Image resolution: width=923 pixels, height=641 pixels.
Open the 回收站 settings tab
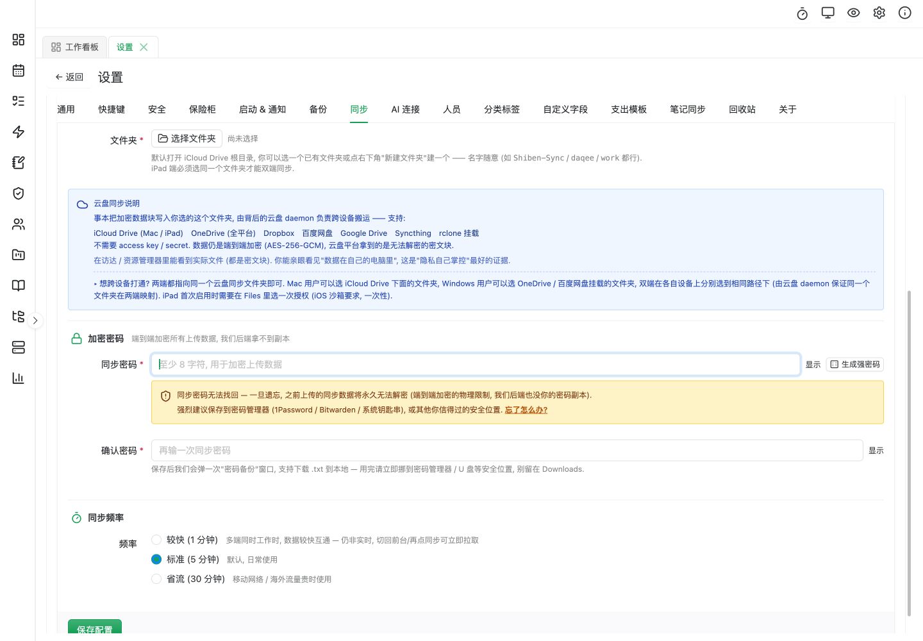(x=742, y=110)
